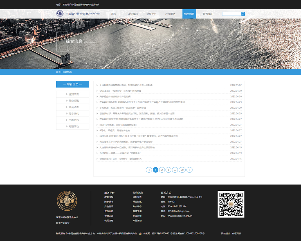Screen dimensions: 301x241
Task: Click the association logo in header
Action: (60, 14)
